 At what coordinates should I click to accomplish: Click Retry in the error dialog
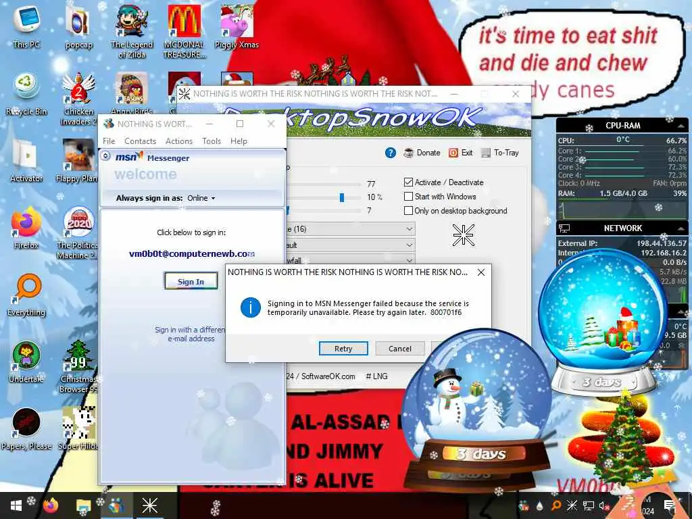click(343, 349)
